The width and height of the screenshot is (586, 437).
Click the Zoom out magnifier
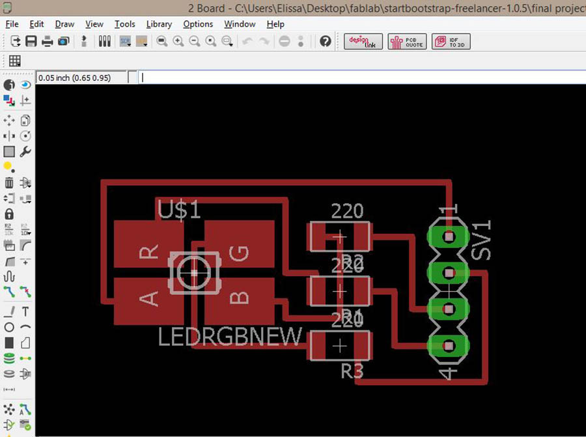point(194,41)
